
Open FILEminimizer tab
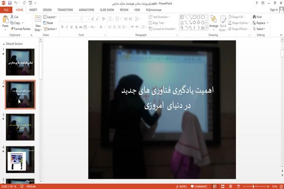tap(154, 10)
